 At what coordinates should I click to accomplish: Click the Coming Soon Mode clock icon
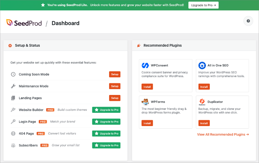coord(13,75)
